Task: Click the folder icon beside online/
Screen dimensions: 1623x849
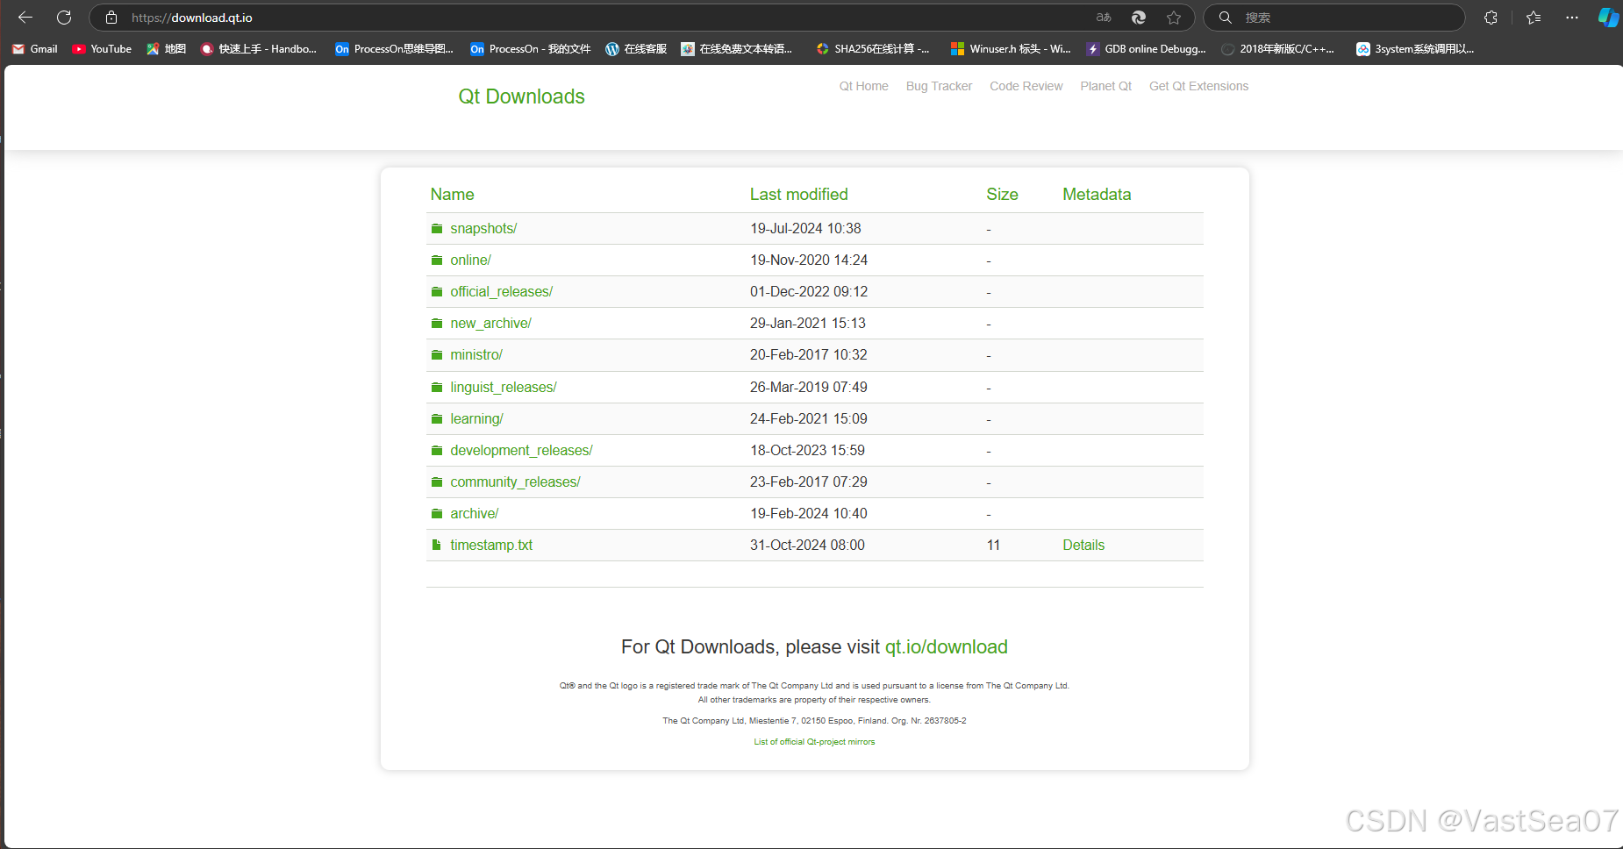Action: click(x=437, y=260)
